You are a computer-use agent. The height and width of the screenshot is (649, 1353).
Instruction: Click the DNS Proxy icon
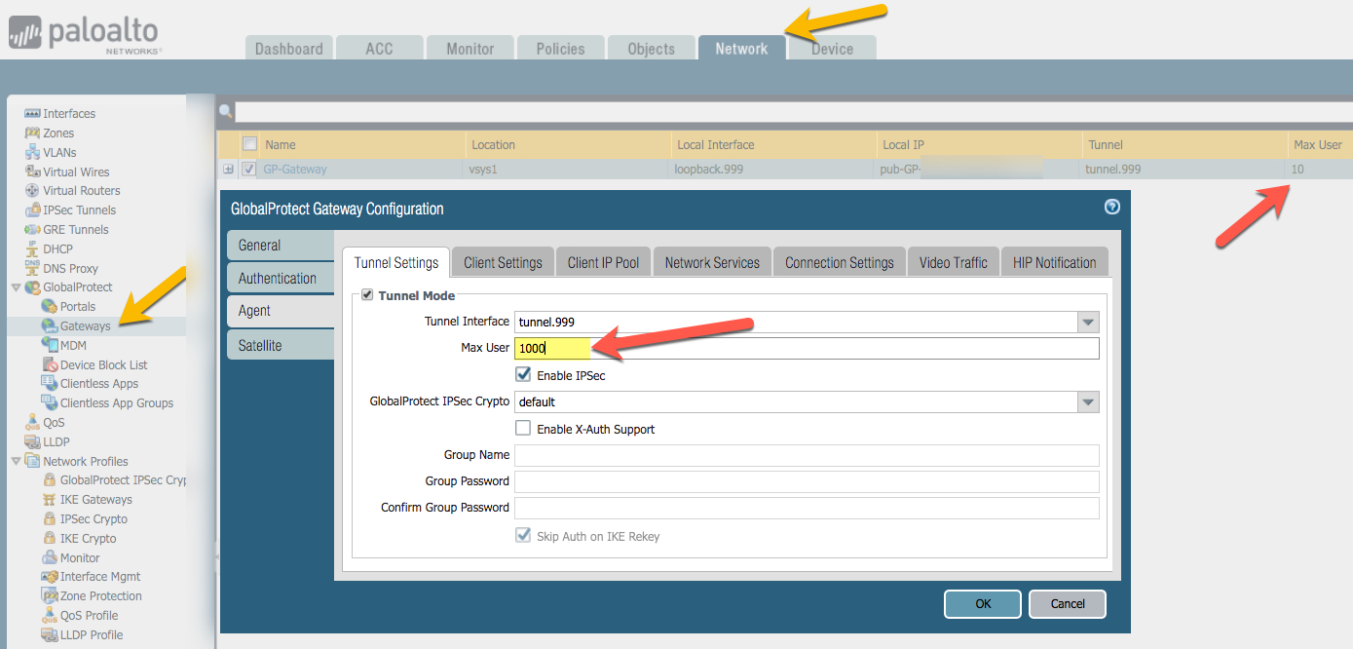(x=32, y=268)
